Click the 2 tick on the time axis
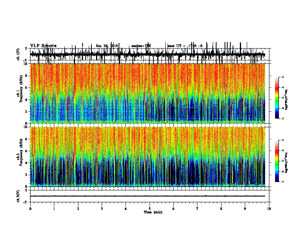Screen dimensions: 303x234 point(78,209)
